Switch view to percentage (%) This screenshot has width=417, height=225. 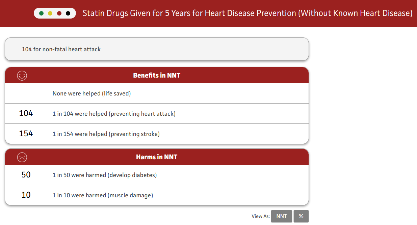[301, 216]
